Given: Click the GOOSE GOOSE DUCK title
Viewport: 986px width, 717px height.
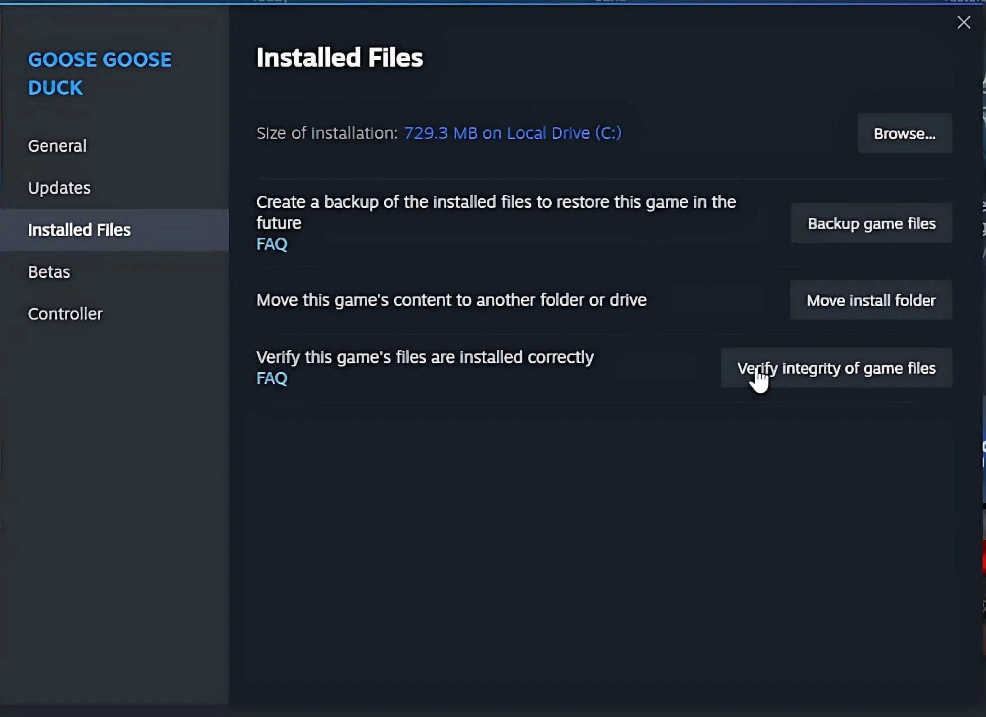Looking at the screenshot, I should [99, 73].
